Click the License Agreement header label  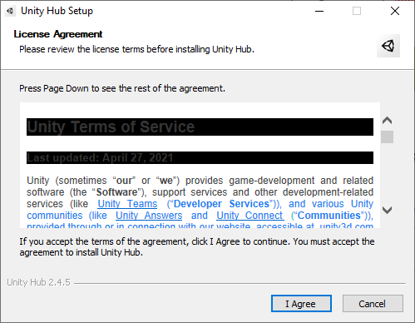(x=58, y=34)
